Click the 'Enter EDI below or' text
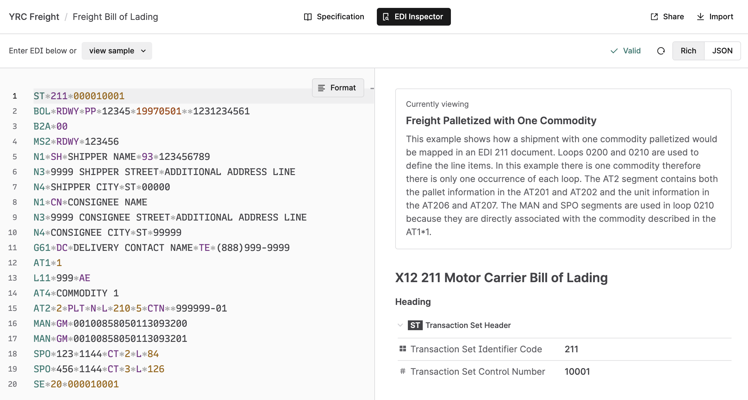The image size is (748, 400). click(x=43, y=51)
